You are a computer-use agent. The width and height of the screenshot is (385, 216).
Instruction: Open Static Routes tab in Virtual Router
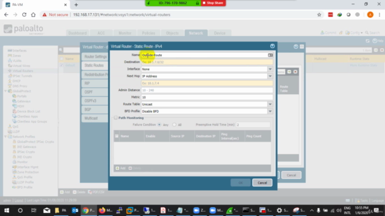(95, 65)
